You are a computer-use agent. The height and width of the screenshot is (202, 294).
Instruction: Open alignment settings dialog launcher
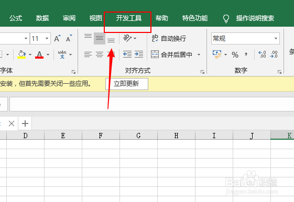(x=202, y=72)
